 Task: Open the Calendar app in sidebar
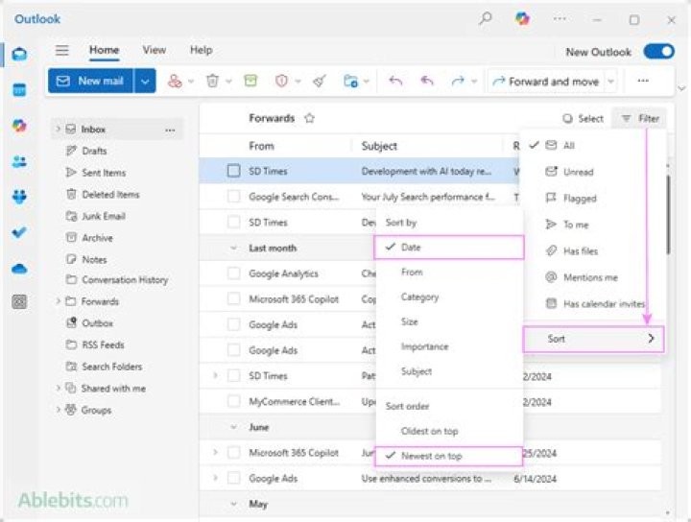tap(19, 90)
